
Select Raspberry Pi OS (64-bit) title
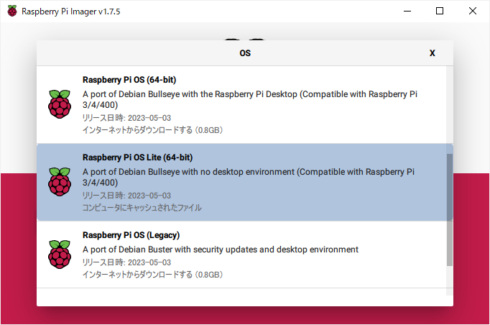(129, 80)
